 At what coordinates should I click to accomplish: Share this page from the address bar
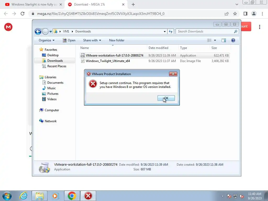tap(227, 14)
